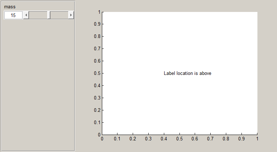Click the x-axis tick label 0.5
This screenshot has width=277, height=152.
[x=180, y=139]
